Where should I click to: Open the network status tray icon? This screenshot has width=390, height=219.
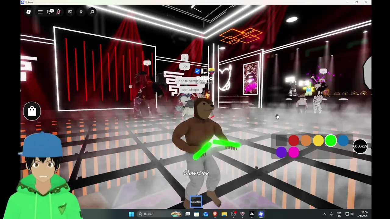pos(347,214)
